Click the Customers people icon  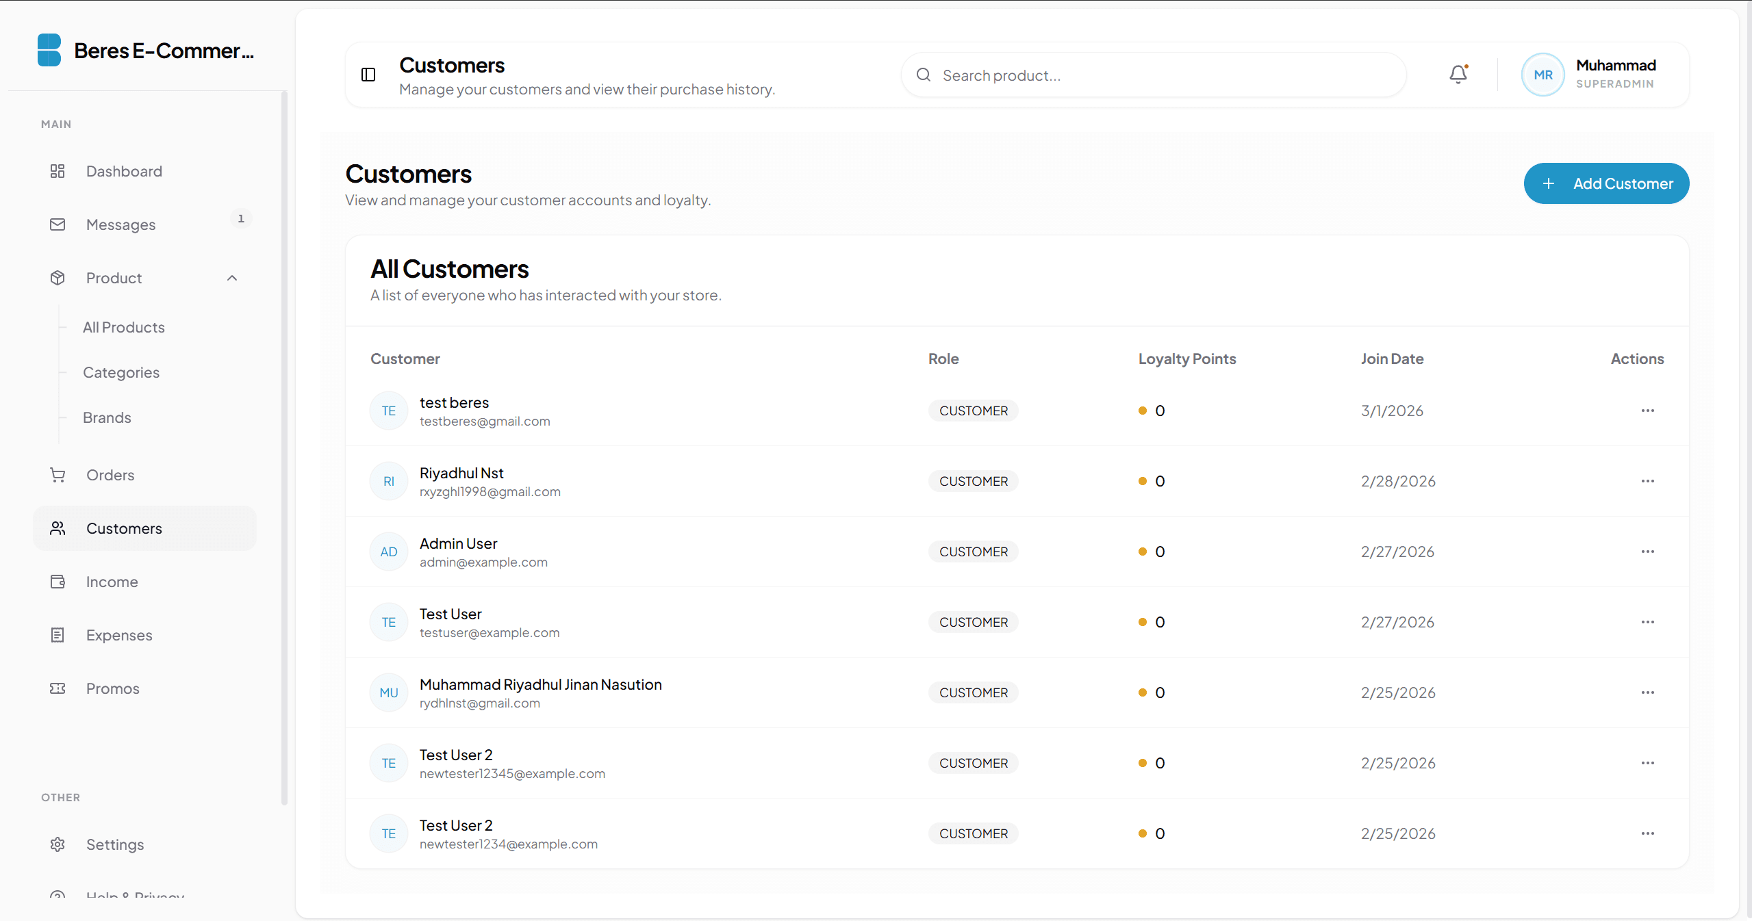tap(58, 528)
